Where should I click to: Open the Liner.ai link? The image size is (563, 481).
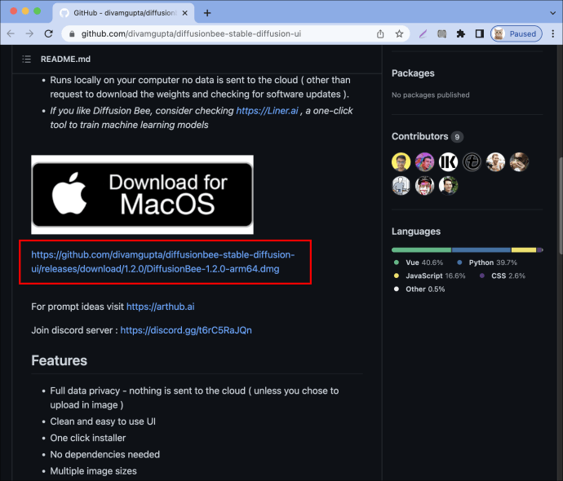[267, 111]
